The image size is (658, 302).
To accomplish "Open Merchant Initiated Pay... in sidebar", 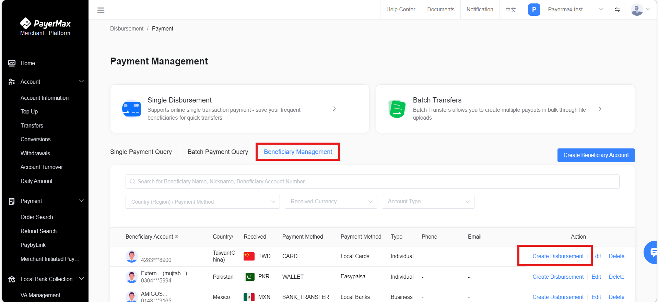I will [50, 259].
